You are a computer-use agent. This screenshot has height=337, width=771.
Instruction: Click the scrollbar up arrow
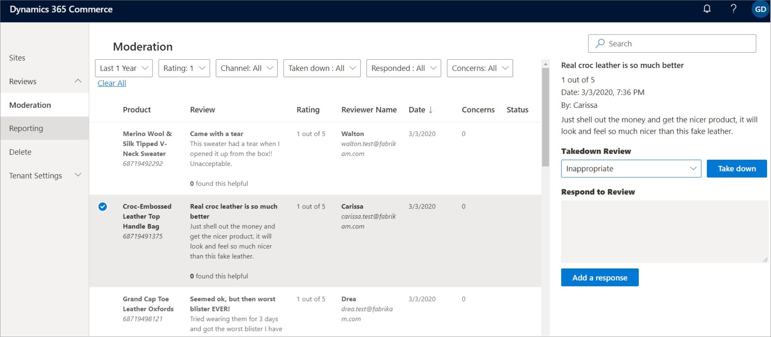tap(545, 64)
